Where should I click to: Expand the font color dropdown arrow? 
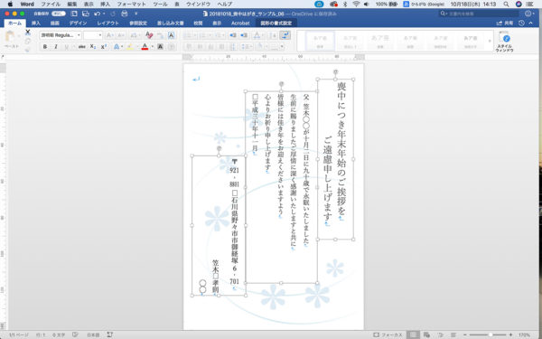(152, 47)
